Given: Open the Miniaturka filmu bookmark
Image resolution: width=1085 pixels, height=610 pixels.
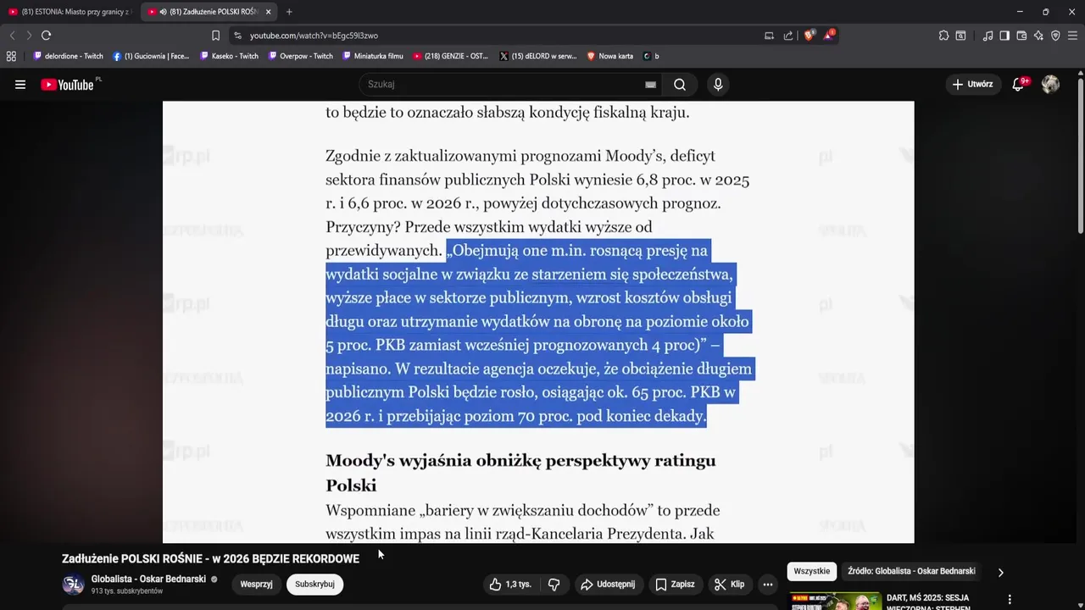Looking at the screenshot, I should point(373,56).
